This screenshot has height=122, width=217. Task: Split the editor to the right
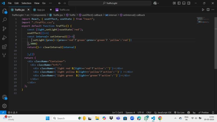click(x=208, y=10)
